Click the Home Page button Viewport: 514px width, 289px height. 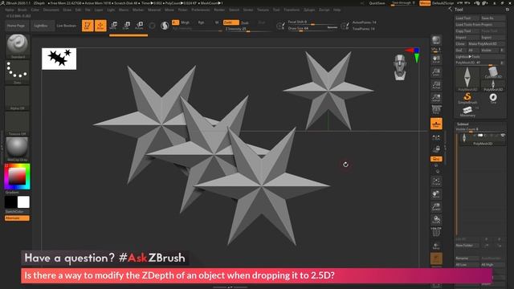16,26
